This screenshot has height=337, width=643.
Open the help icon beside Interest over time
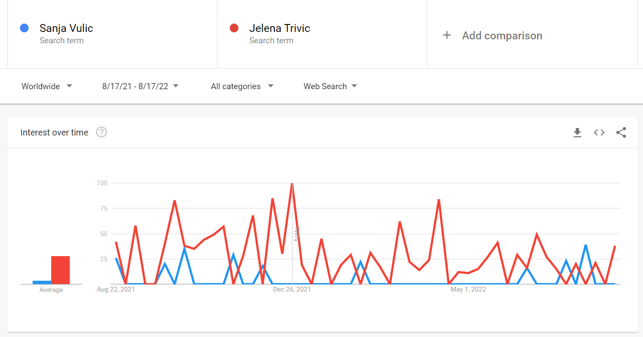click(102, 132)
